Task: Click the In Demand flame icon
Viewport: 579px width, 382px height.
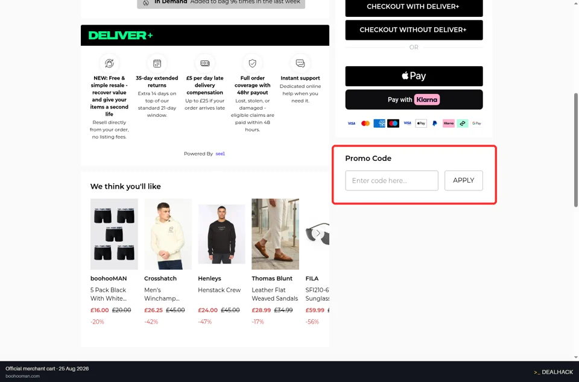Action: (x=146, y=2)
